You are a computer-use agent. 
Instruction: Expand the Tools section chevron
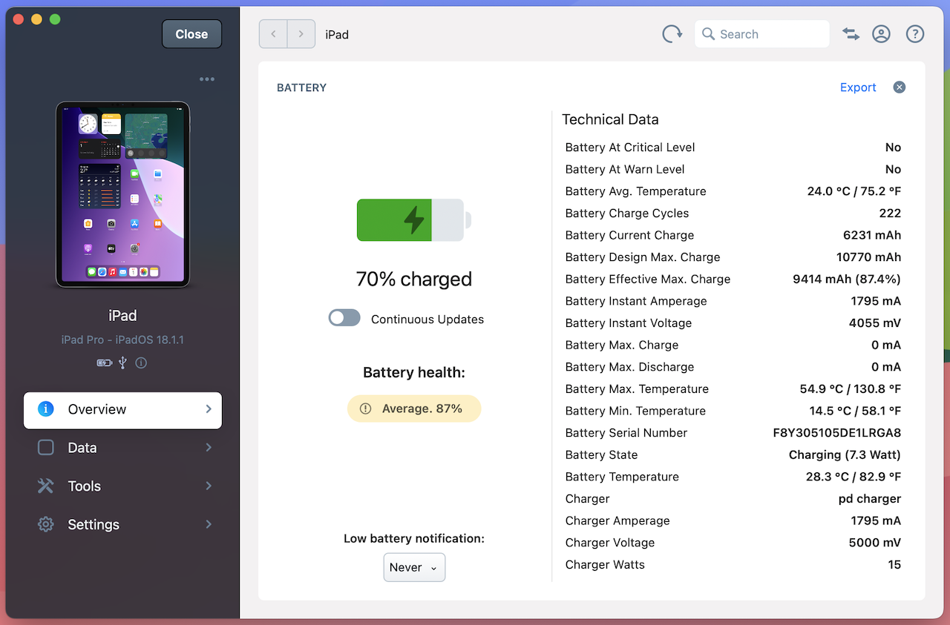209,486
